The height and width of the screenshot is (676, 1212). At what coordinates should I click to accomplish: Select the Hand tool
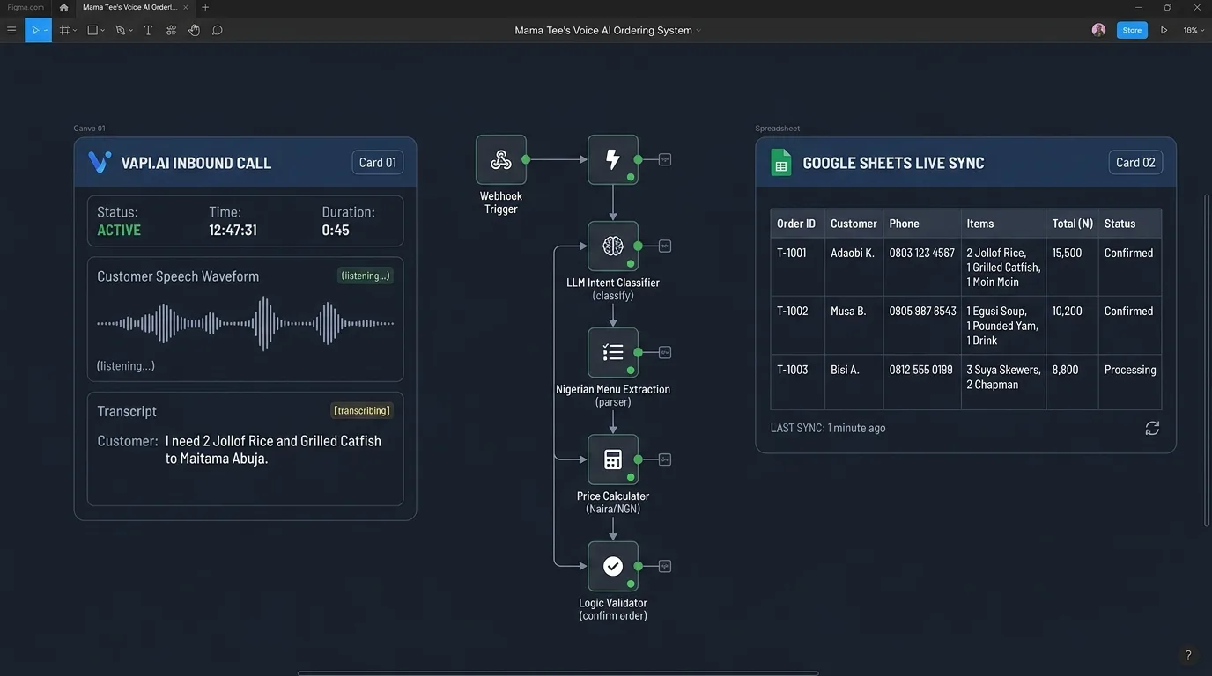point(194,30)
